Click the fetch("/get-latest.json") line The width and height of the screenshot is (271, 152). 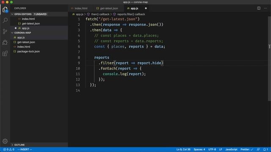(x=113, y=19)
